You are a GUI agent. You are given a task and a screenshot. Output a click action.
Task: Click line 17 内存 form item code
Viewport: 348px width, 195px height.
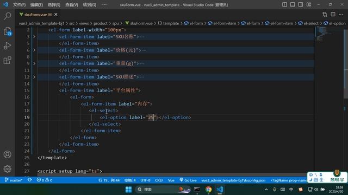point(116,104)
